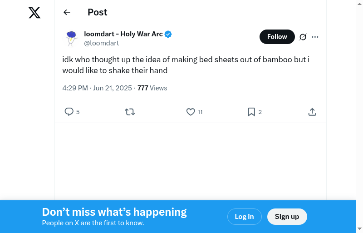Expand the three-dot More menu
This screenshot has height=233, width=363.
[x=315, y=37]
